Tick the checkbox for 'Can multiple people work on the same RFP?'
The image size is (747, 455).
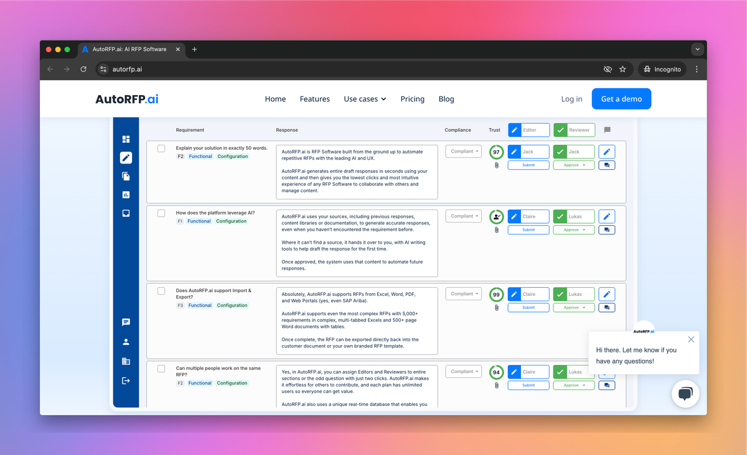click(161, 369)
